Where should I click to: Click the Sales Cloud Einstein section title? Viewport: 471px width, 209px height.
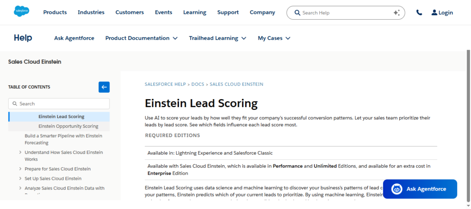click(34, 62)
